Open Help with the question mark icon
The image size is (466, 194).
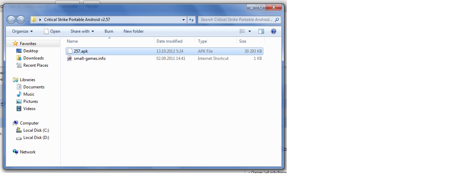click(x=274, y=31)
